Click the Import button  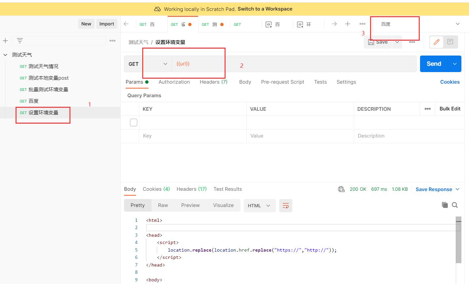tap(107, 24)
